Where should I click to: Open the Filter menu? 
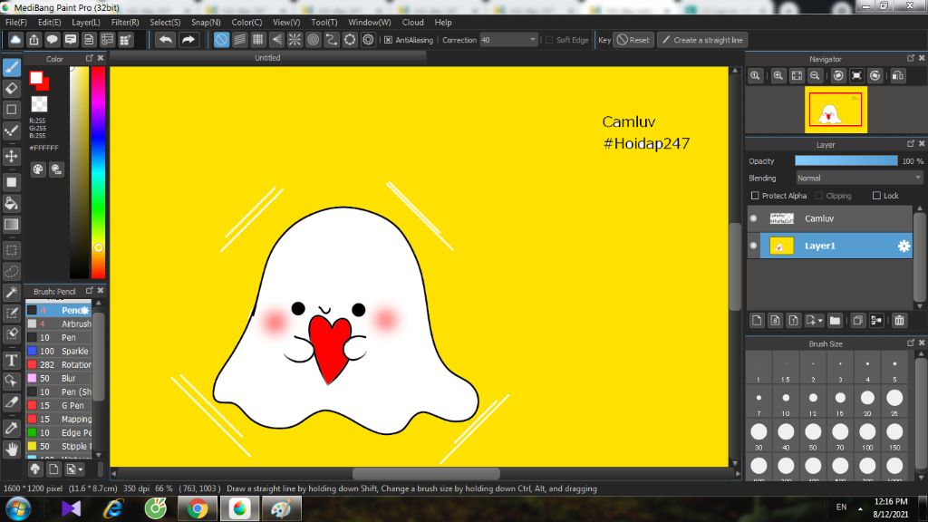coord(125,22)
